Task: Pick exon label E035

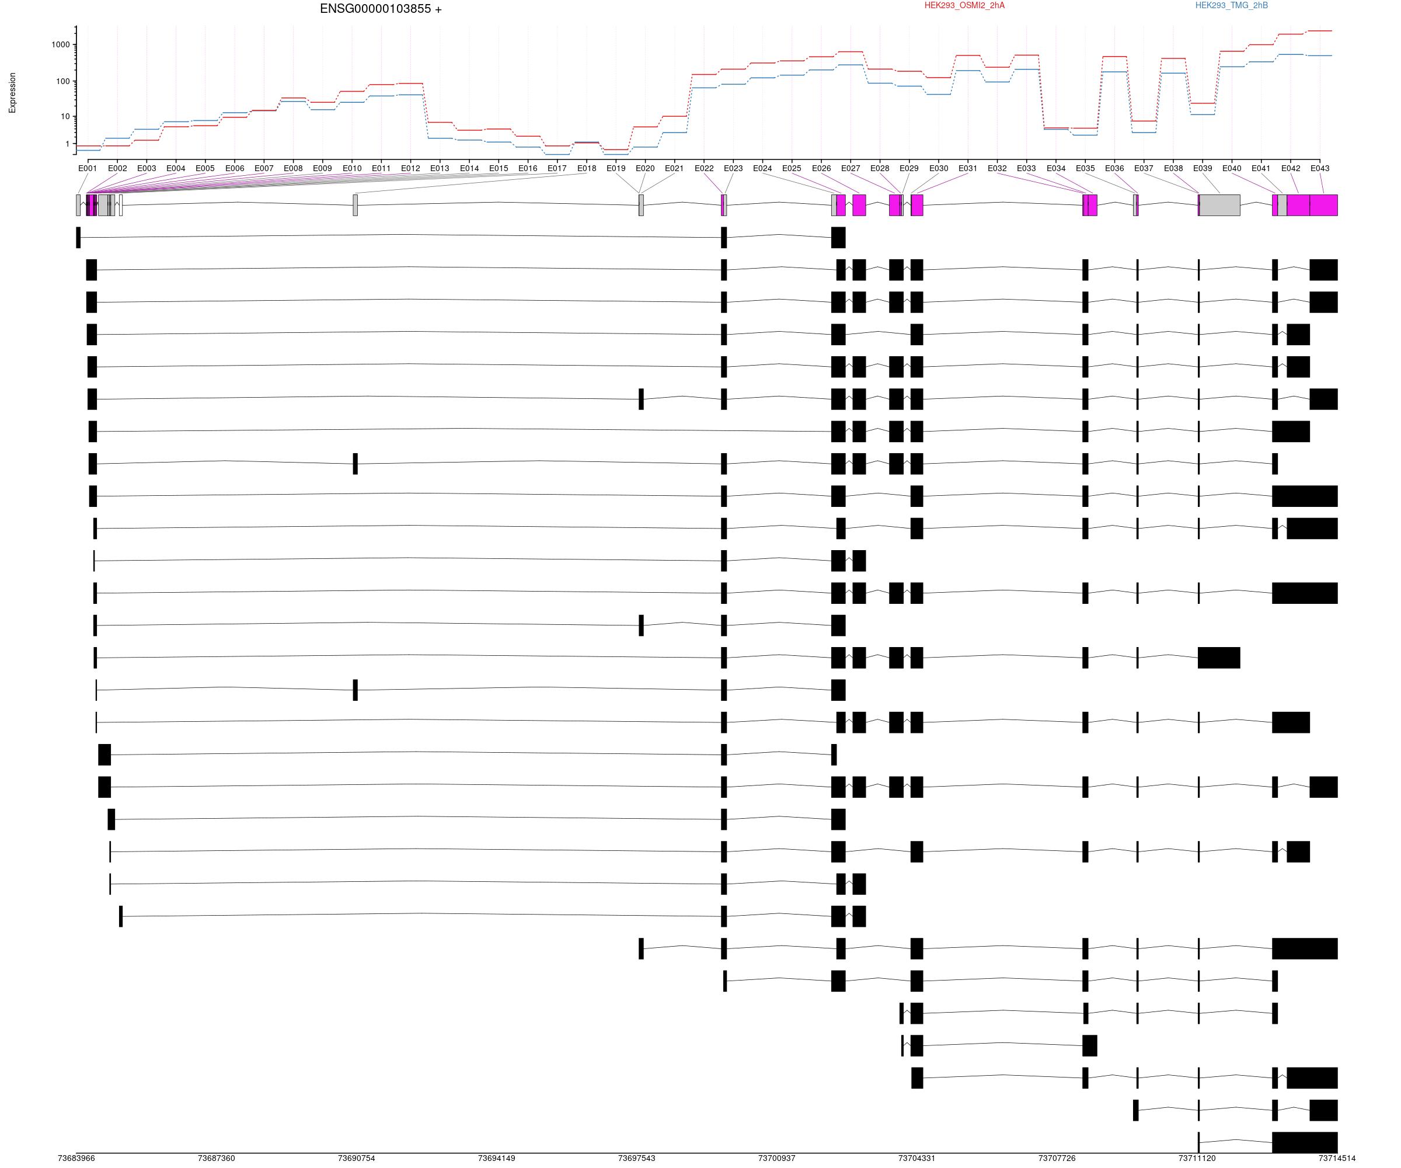Action: coord(1085,169)
